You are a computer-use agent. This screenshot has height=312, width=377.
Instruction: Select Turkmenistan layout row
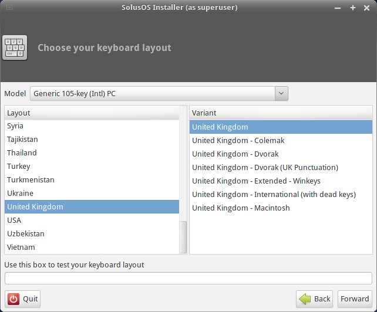coord(92,179)
